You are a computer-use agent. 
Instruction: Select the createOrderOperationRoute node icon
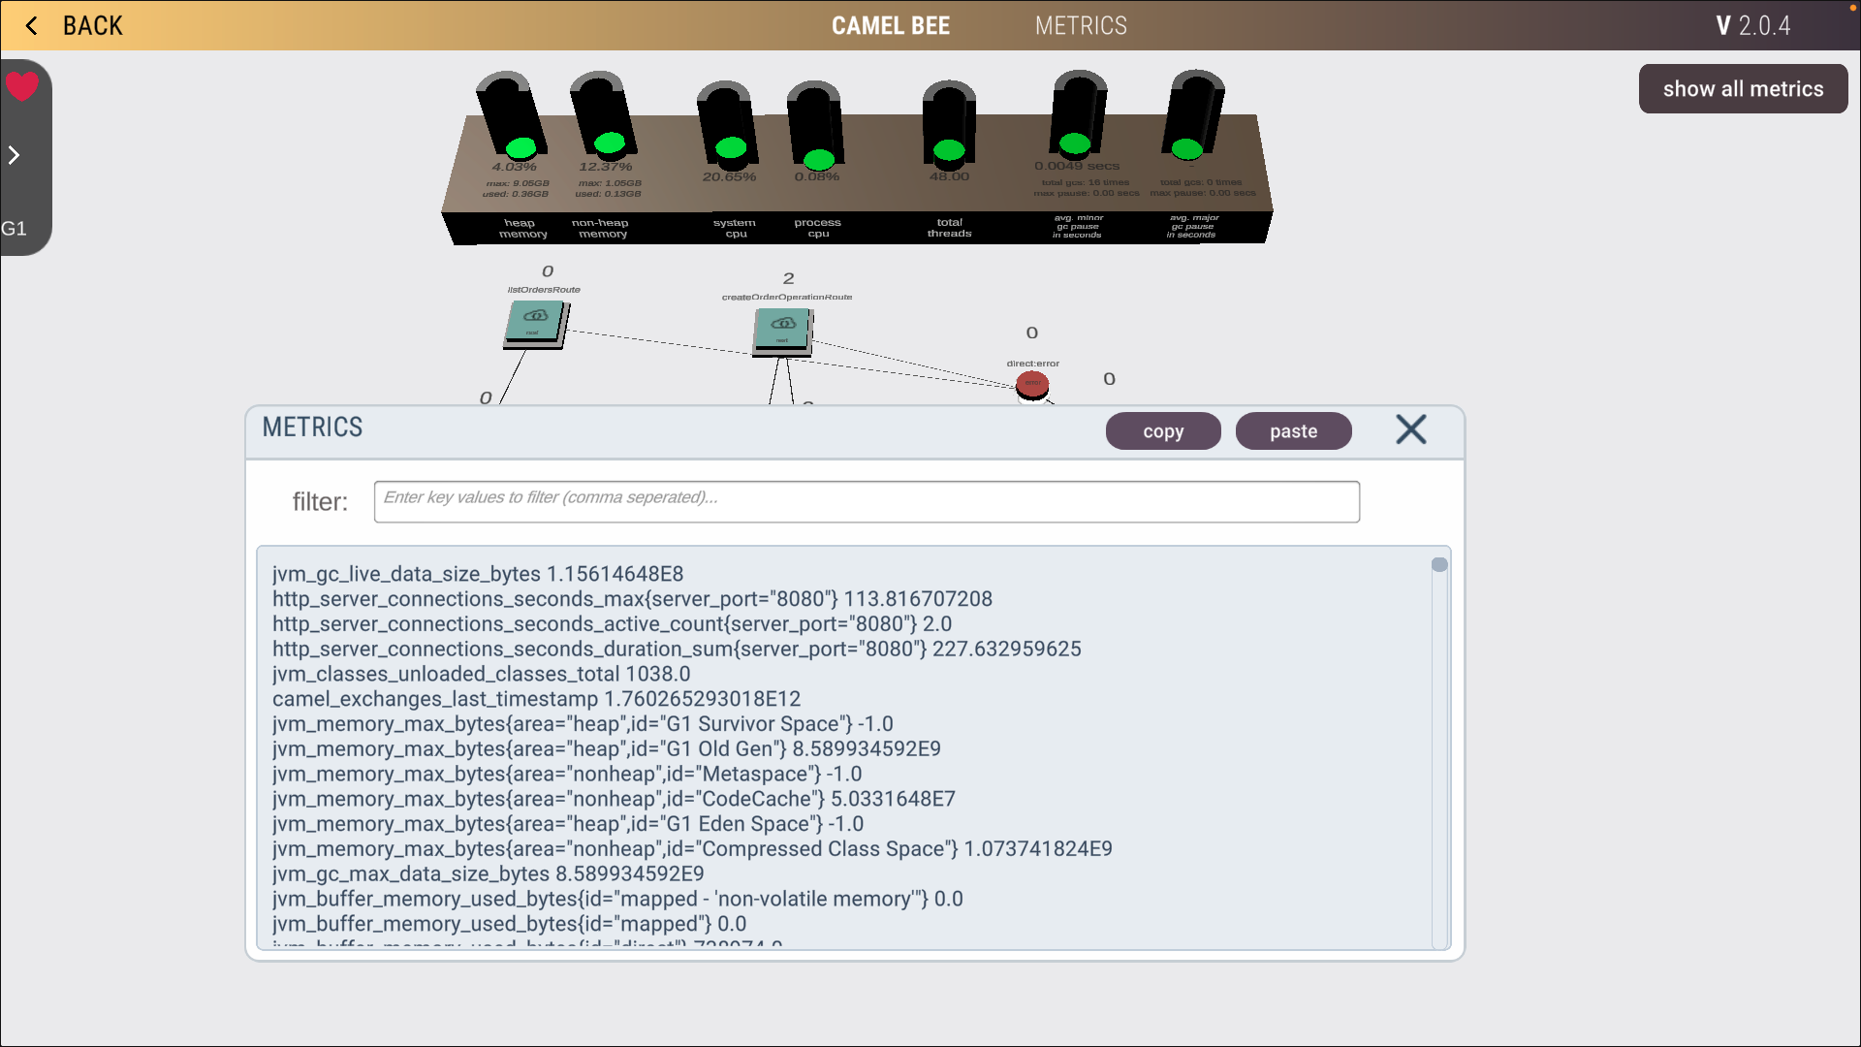pos(782,330)
